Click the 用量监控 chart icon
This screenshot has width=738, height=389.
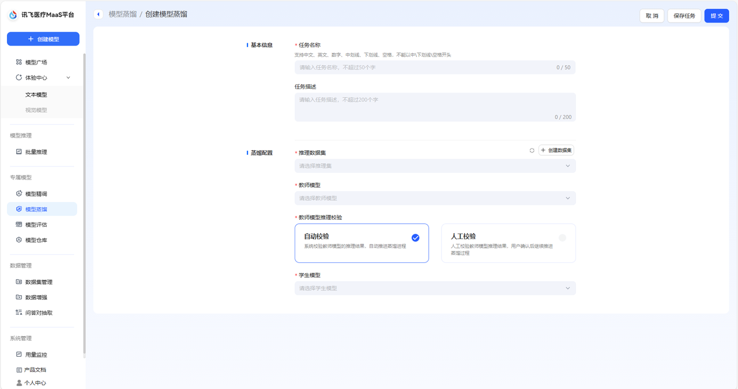coord(19,354)
